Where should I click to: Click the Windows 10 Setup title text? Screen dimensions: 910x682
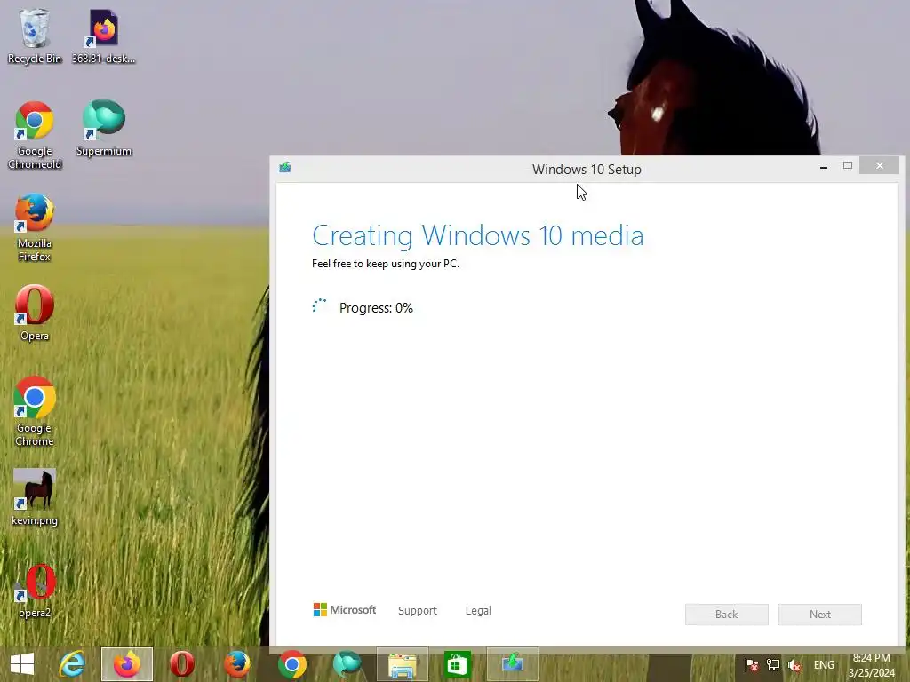tap(587, 170)
